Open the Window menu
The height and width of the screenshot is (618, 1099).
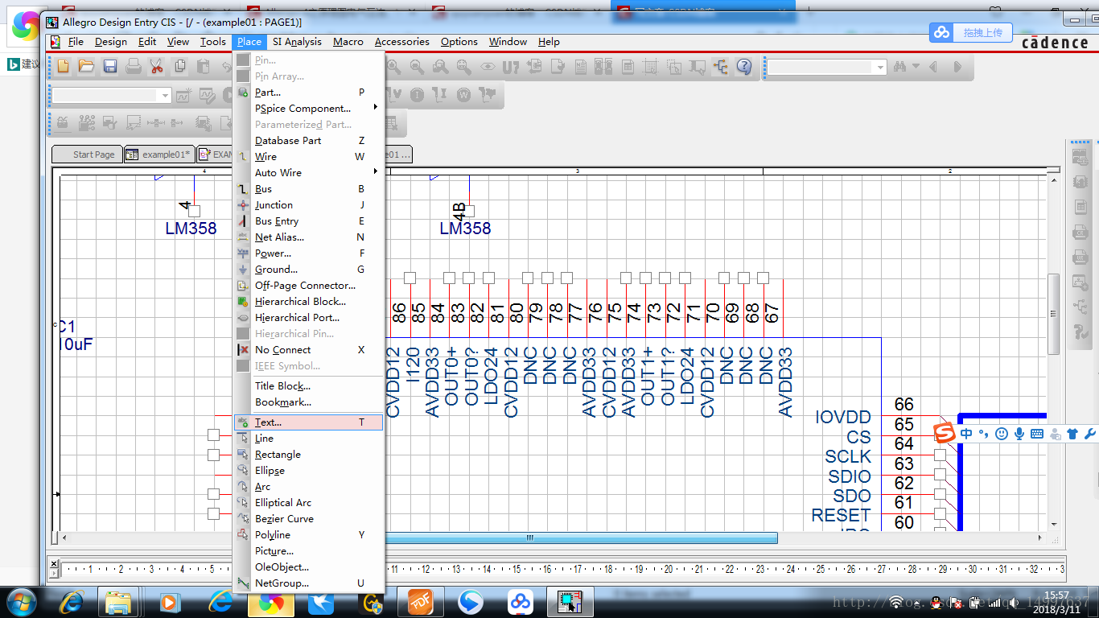pyautogui.click(x=508, y=42)
